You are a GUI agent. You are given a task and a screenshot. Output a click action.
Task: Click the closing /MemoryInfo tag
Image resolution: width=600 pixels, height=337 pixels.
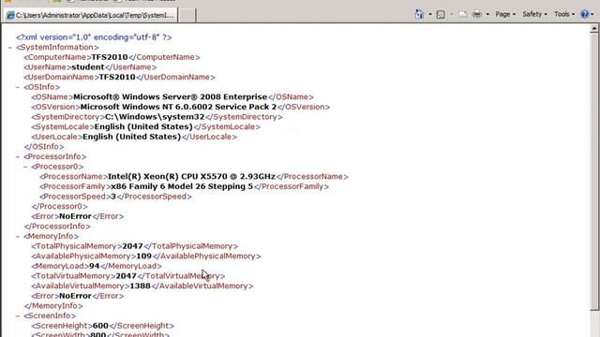53,306
